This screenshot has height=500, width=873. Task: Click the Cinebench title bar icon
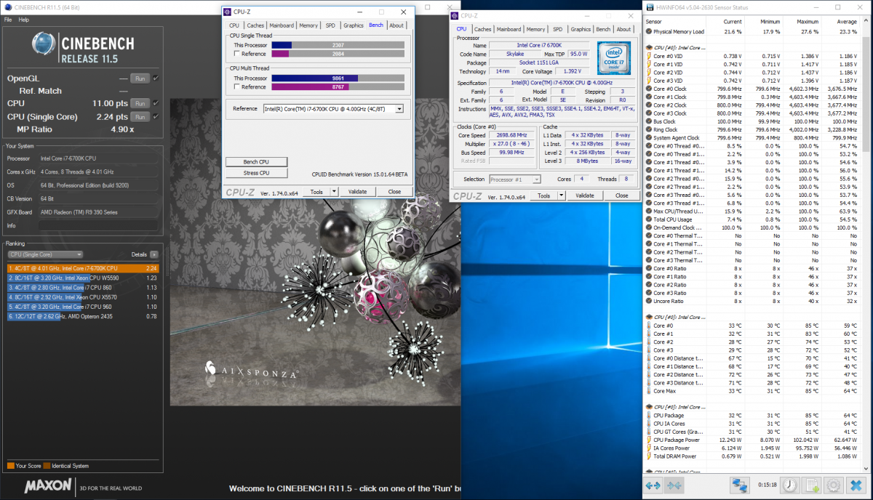[8, 7]
